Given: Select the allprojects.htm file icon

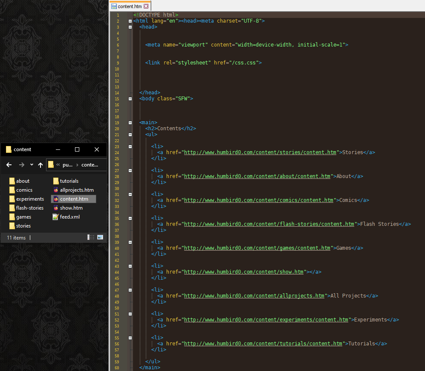Looking at the screenshot, I should 55,190.
